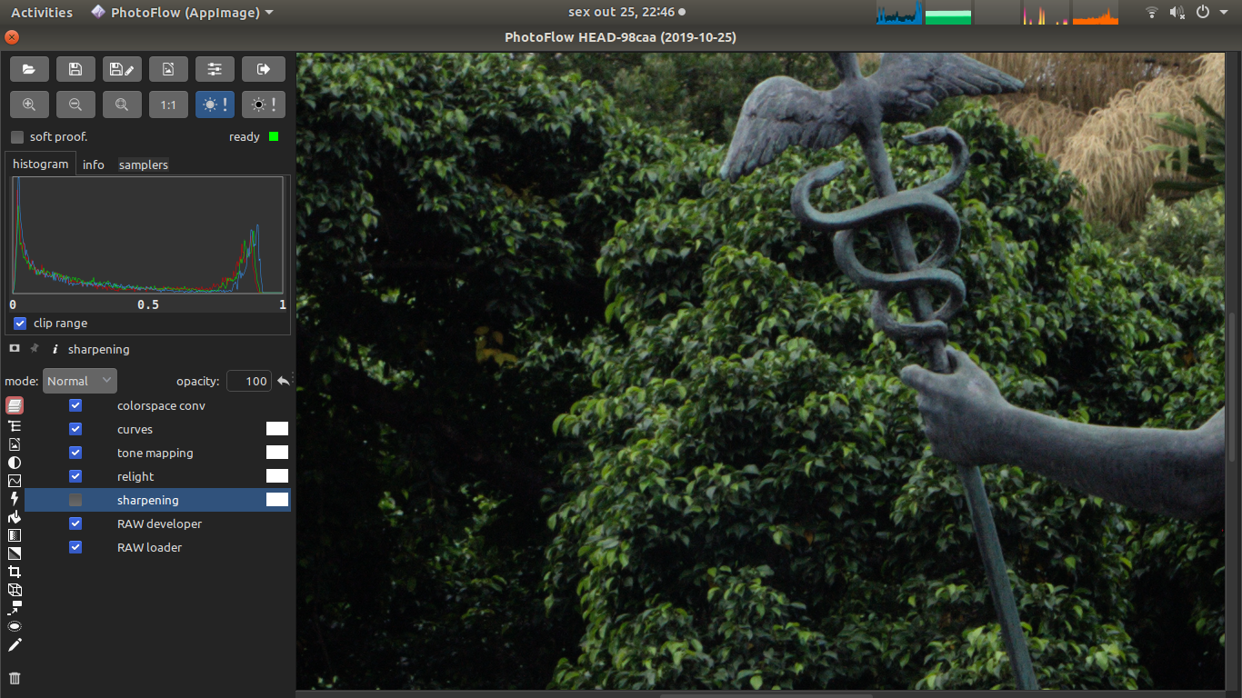Open the blend mode Normal dropdown

pyautogui.click(x=80, y=381)
